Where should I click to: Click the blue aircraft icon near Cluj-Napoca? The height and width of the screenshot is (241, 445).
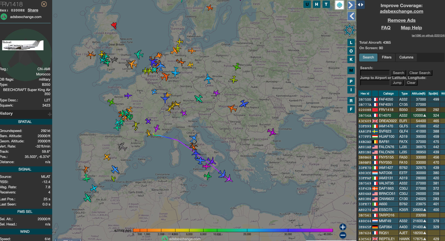tap(244, 104)
